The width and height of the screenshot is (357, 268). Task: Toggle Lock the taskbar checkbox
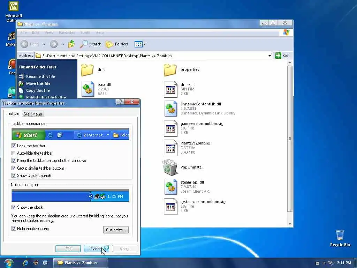14,146
